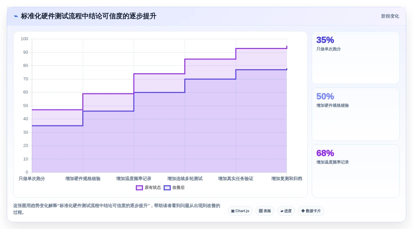The image size is (413, 229).
Task: Click the chart title 标准化硬件测试流程中结论可信度的逐步提升
Action: tap(88, 16)
